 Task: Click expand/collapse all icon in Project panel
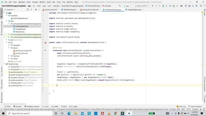point(31,10)
